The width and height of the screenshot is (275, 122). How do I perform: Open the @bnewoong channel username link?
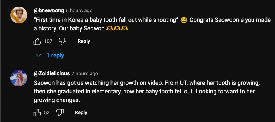[x=49, y=11]
